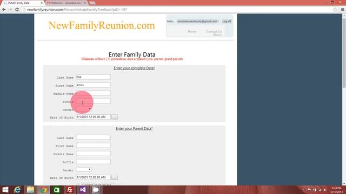Click the Parent Suffix field

point(94,162)
